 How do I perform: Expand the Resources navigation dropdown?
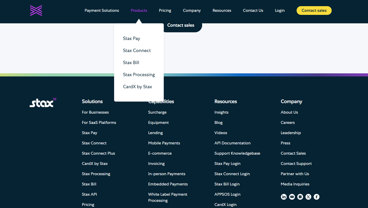click(222, 11)
